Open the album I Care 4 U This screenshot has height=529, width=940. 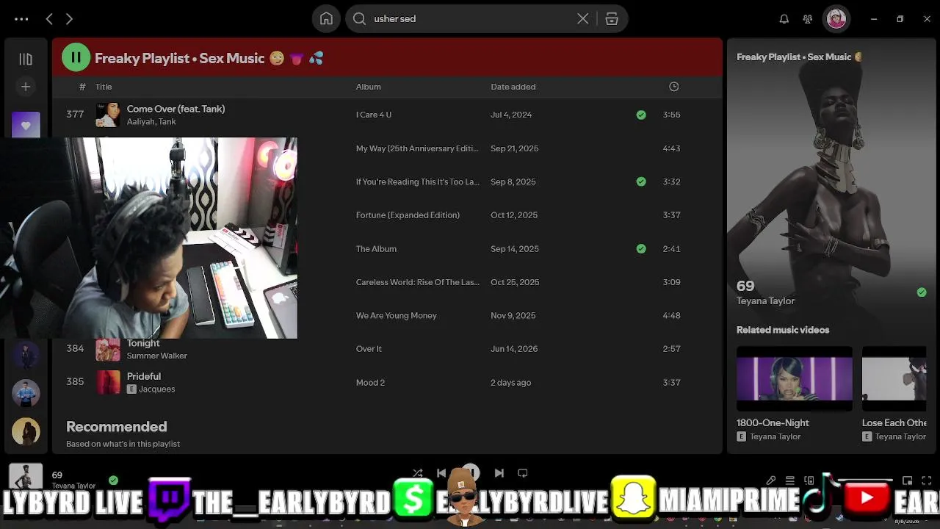point(373,115)
